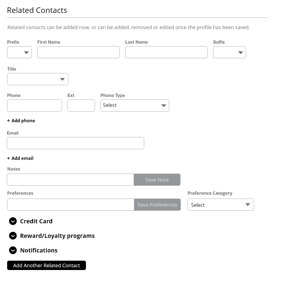
Task: Click the plus icon beside Add phone
Action: click(9, 121)
